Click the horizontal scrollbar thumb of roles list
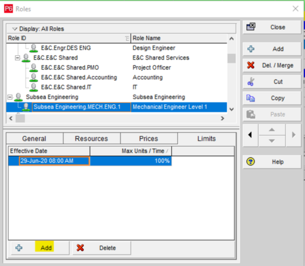The image size is (305, 266). pyautogui.click(x=20, y=118)
